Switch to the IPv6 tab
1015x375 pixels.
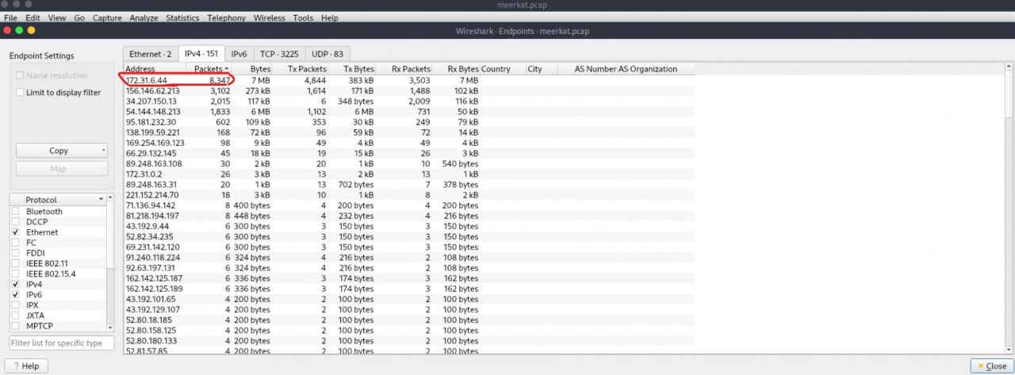click(239, 54)
